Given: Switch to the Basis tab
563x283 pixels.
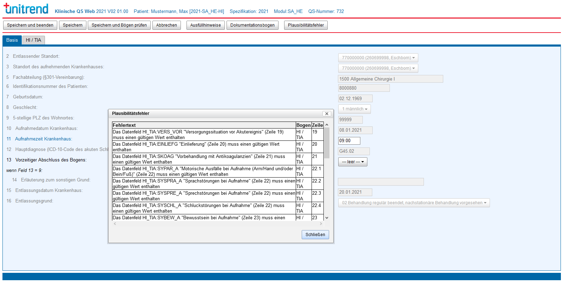Looking at the screenshot, I should [12, 40].
